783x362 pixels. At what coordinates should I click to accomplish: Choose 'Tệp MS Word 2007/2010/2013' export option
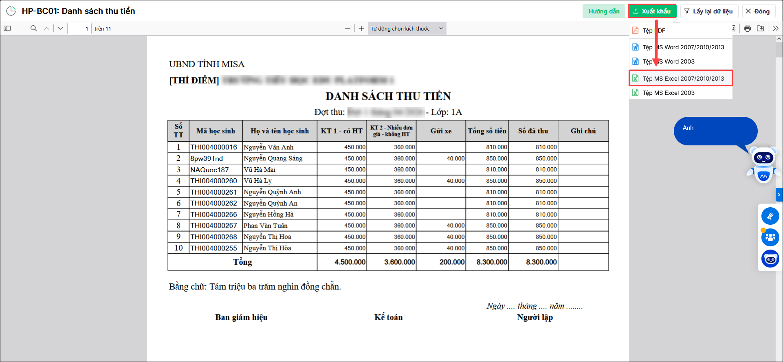click(681, 47)
